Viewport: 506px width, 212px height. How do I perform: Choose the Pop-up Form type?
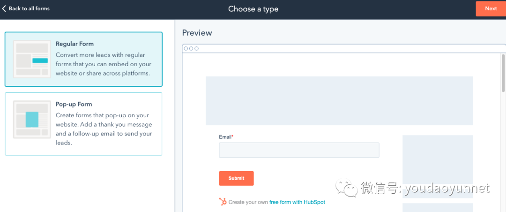coord(83,124)
